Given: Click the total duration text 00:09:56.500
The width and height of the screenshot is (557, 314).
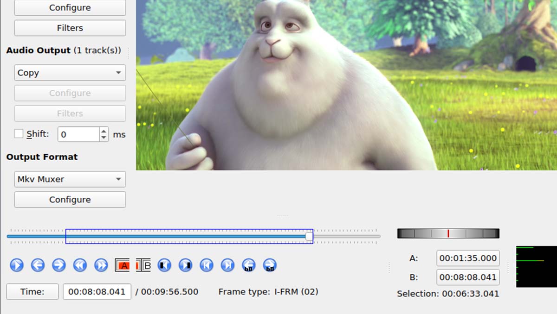Looking at the screenshot, I should (x=170, y=292).
